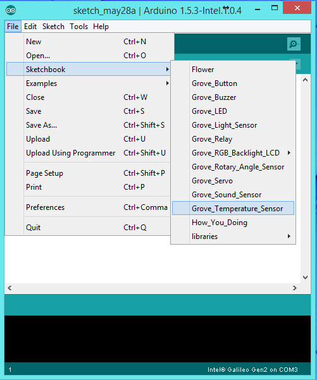Screen dimensions: 317x380
Task: Open the Edit menu
Action: point(30,27)
